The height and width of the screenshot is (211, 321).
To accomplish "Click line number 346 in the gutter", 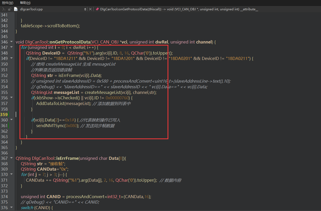I will pyautogui.click(x=4, y=42).
